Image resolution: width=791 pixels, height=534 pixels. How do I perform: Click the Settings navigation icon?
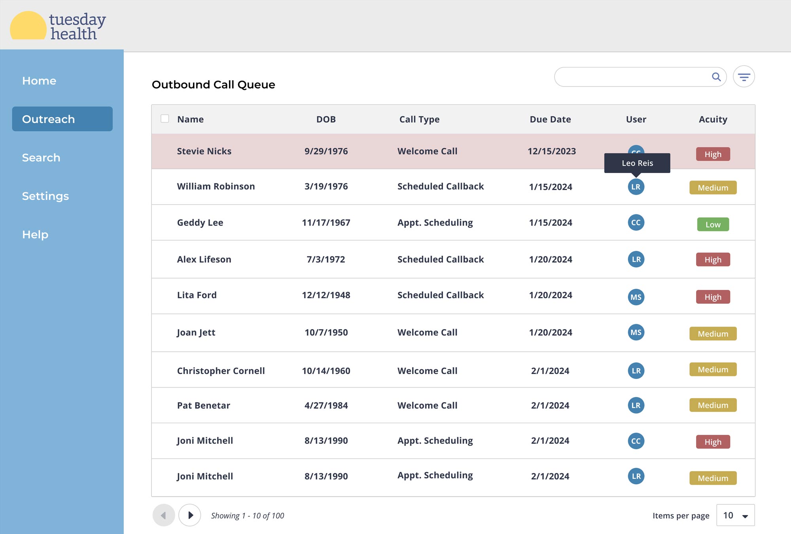tap(45, 196)
